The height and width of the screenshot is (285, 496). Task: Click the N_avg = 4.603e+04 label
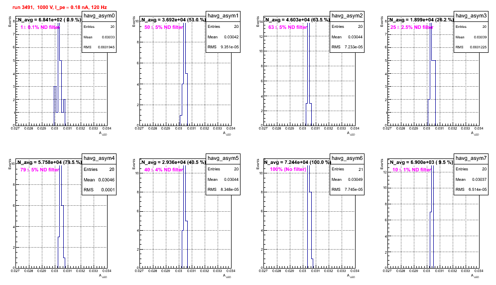297,19
